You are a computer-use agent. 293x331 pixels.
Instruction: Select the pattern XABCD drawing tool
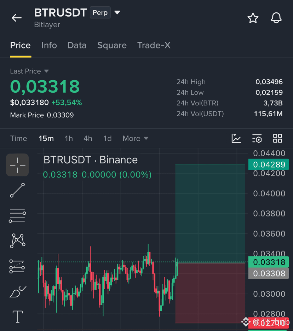(18, 241)
